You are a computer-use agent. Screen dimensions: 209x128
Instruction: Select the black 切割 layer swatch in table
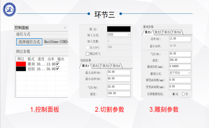click(21, 69)
